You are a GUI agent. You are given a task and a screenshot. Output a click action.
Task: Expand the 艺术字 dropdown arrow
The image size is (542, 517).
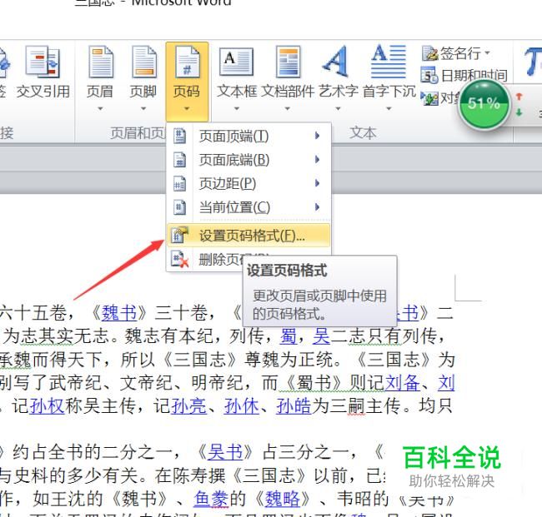pyautogui.click(x=338, y=108)
